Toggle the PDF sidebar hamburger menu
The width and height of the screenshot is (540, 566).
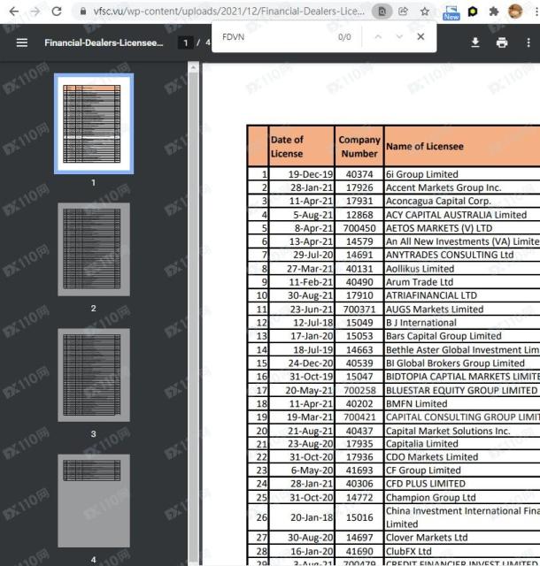[x=21, y=42]
